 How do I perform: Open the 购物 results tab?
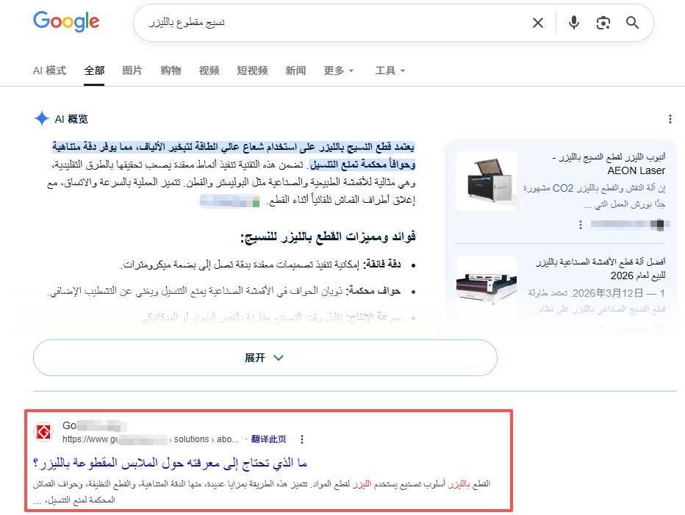pyautogui.click(x=171, y=71)
